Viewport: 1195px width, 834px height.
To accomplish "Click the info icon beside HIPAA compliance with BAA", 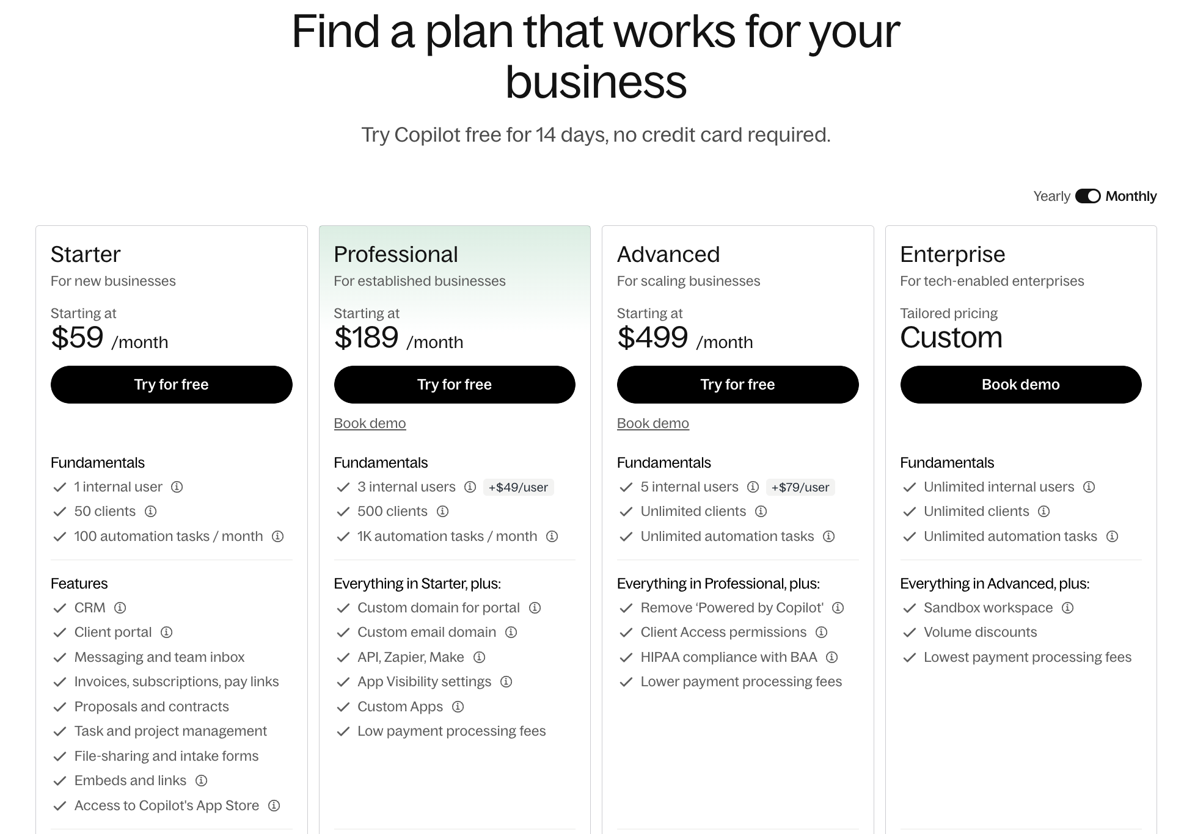I will (831, 657).
